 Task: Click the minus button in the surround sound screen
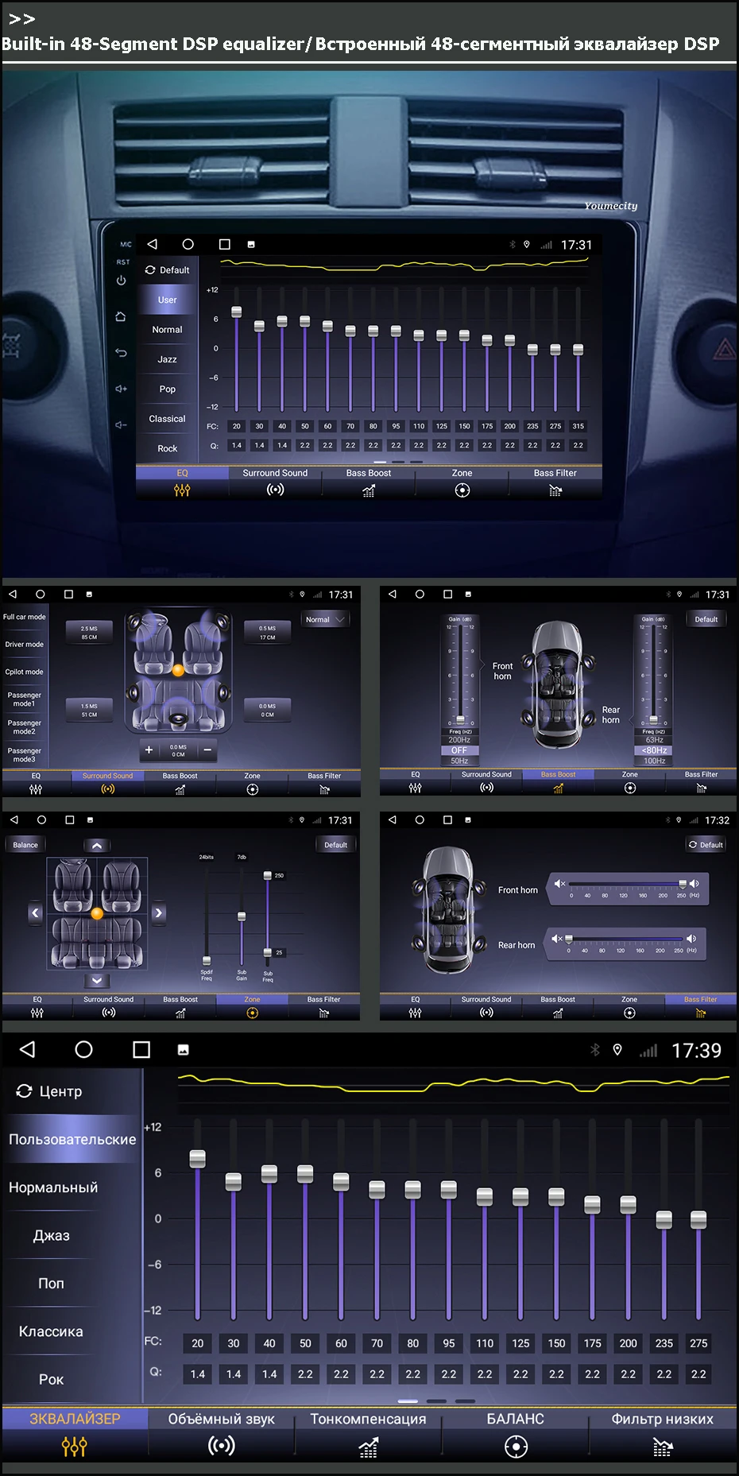207,750
